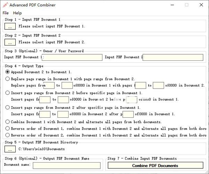
Task: Open the Help menu
Action: point(17,13)
